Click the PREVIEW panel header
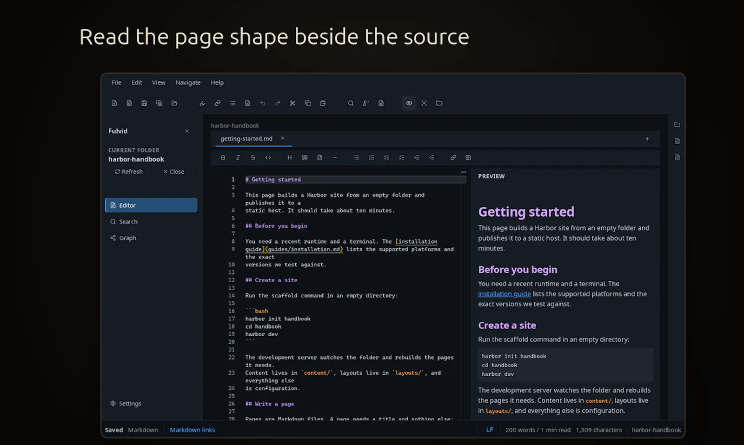The image size is (744, 445). pos(492,176)
